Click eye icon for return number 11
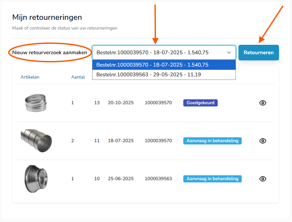 click(x=263, y=141)
